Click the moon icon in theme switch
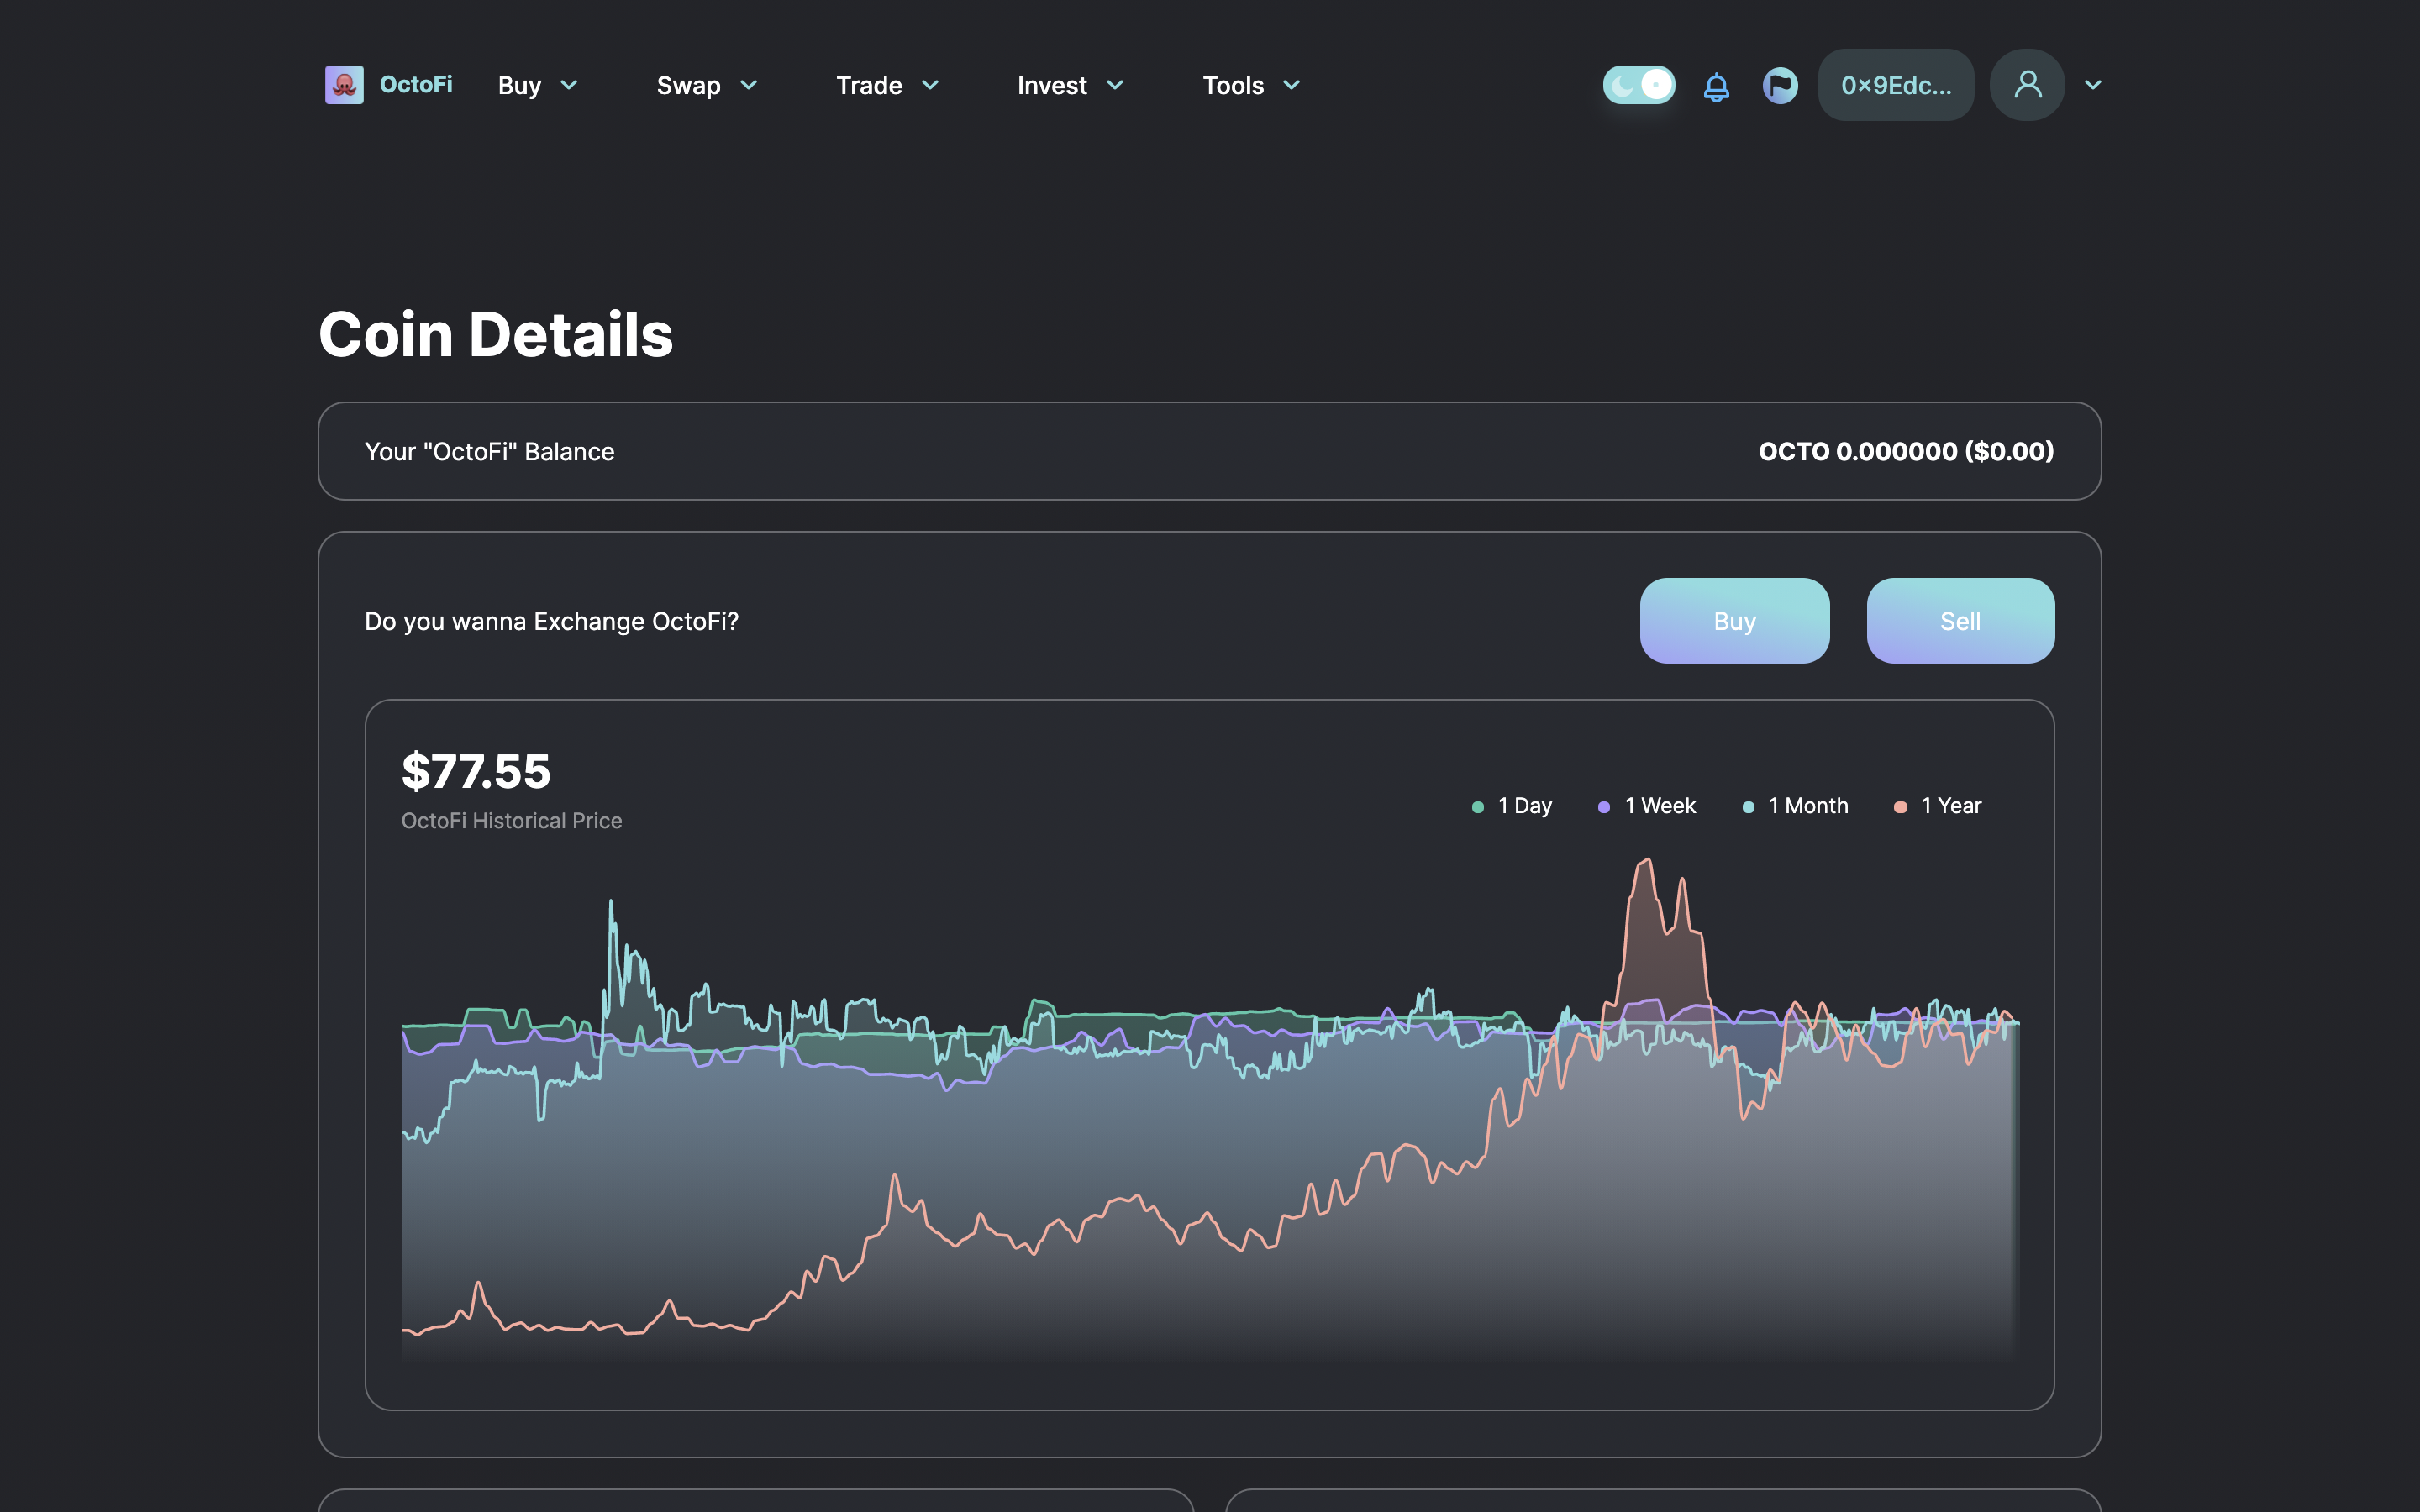The width and height of the screenshot is (2420, 1512). [1622, 86]
